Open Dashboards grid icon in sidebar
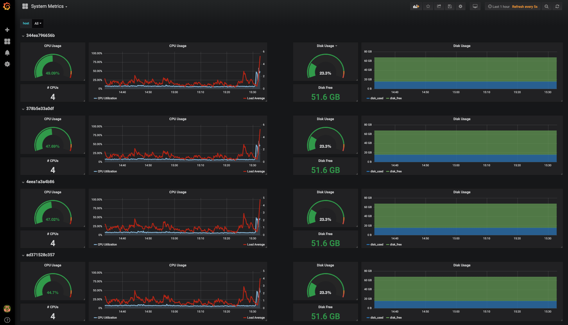Viewport: 568px width, 325px height. tap(7, 41)
